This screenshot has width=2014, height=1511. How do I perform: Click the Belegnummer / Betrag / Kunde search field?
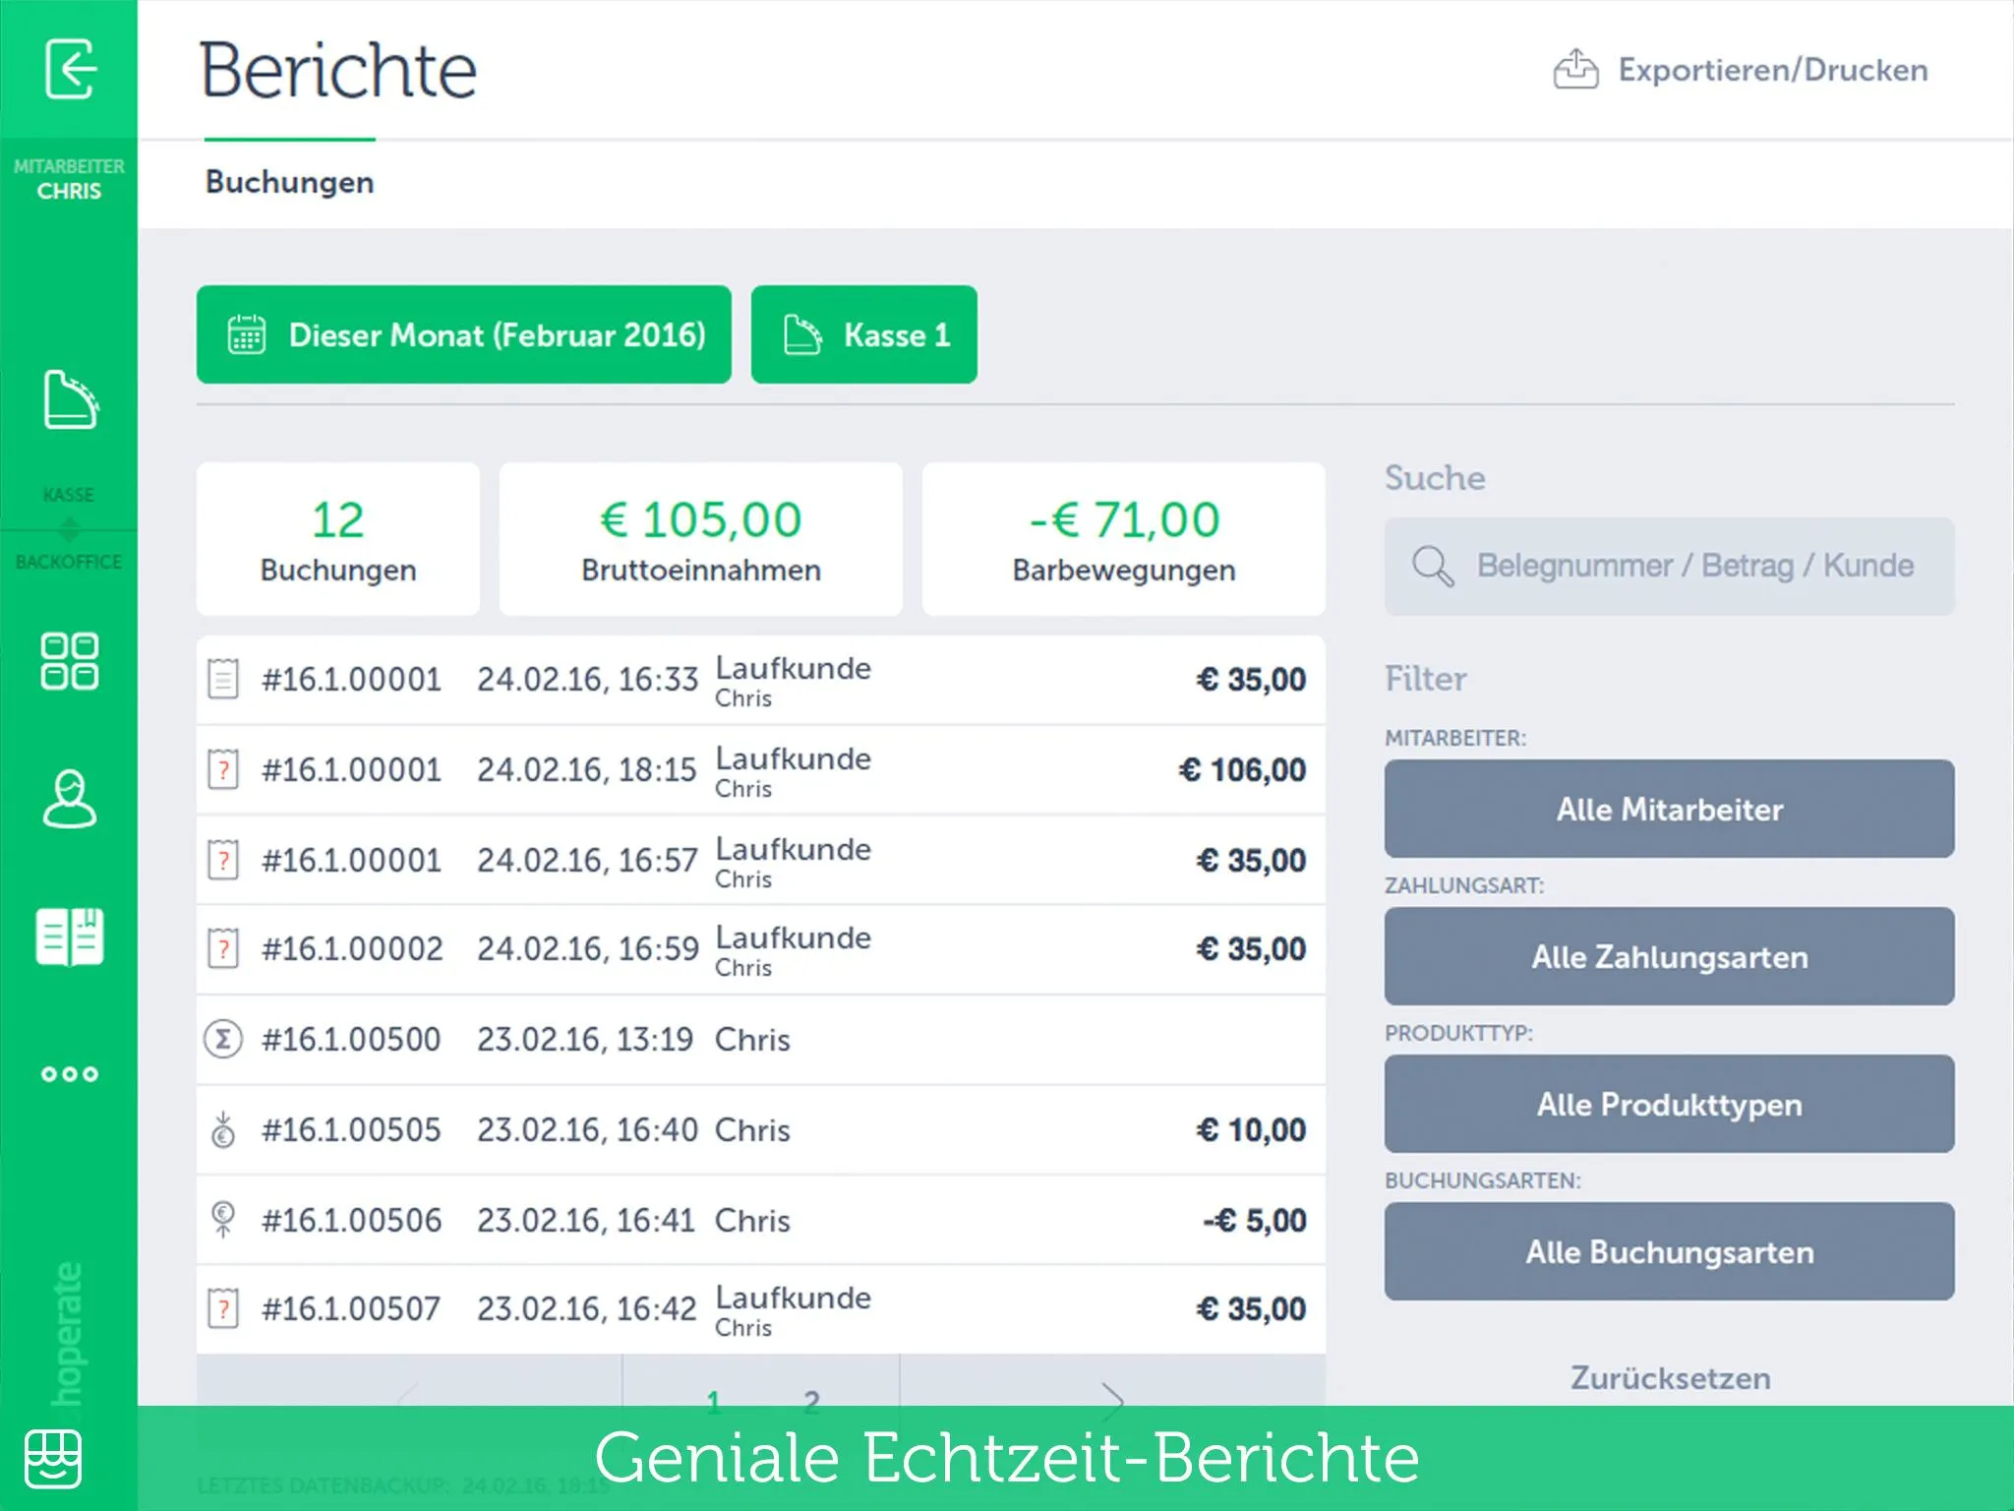pos(1670,567)
